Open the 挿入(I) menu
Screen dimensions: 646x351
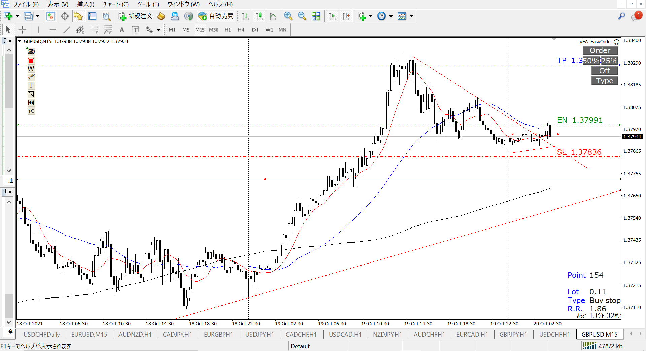[x=86, y=4]
